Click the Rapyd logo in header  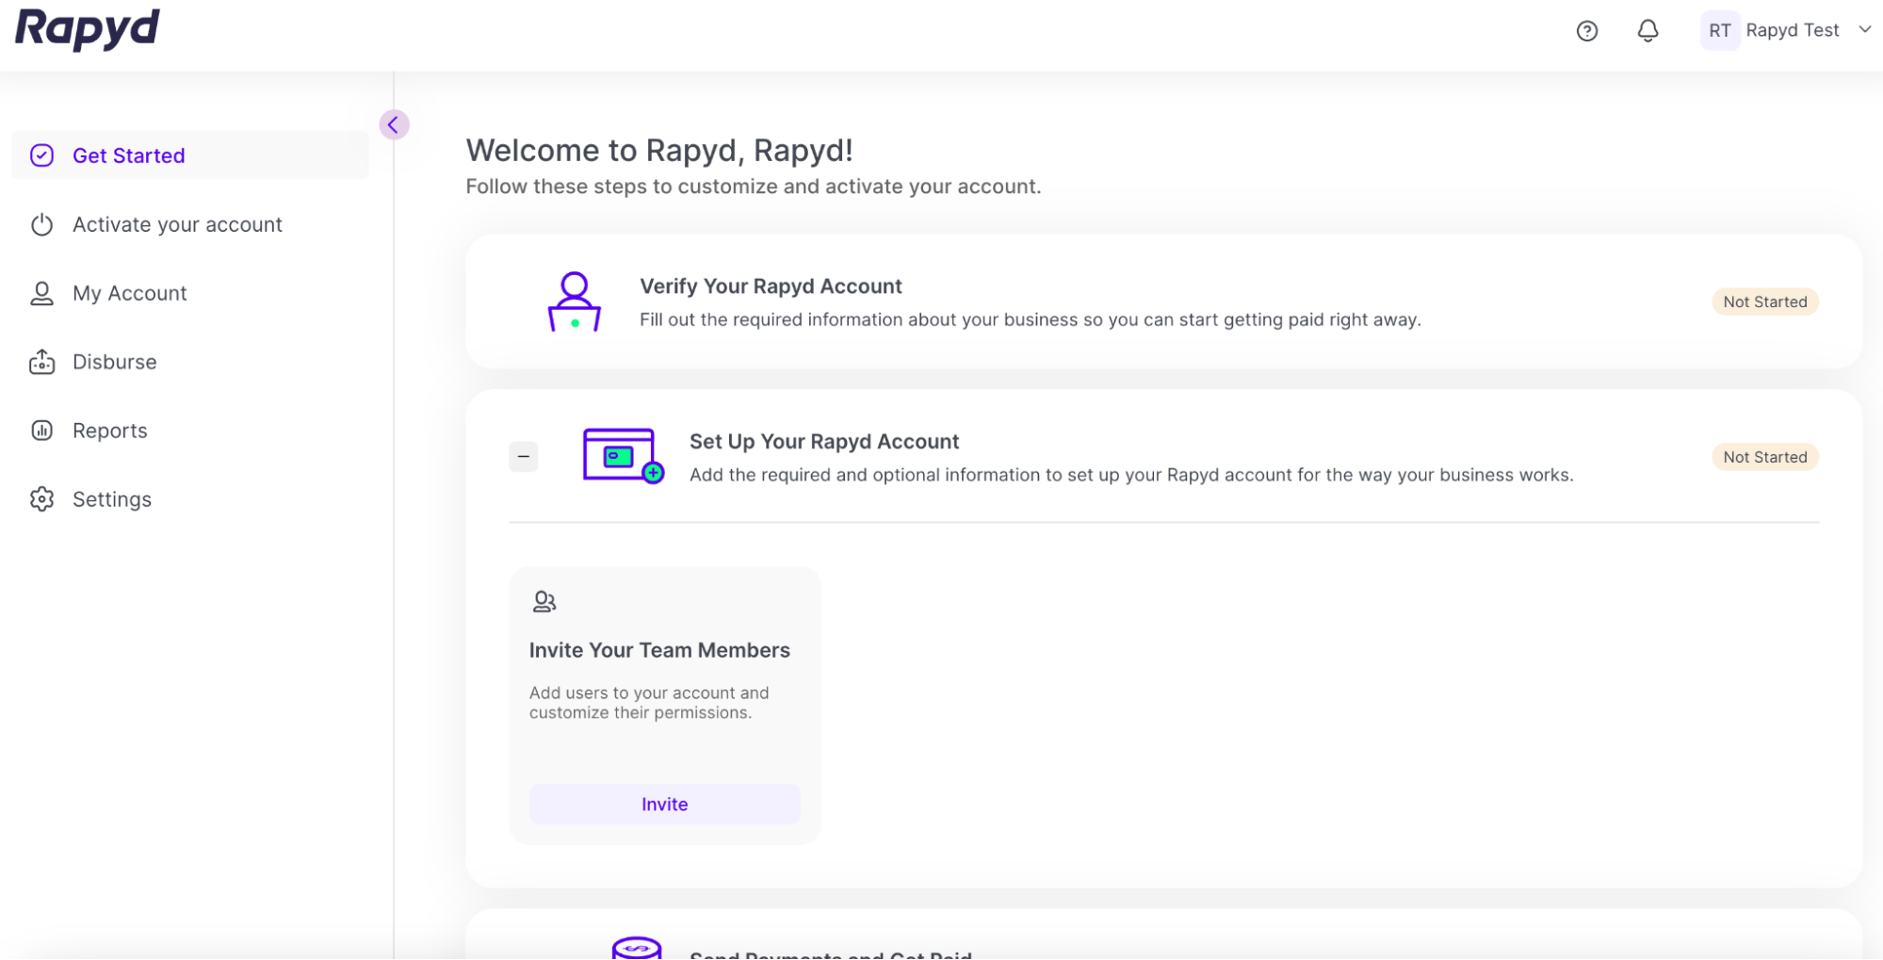coord(88,28)
